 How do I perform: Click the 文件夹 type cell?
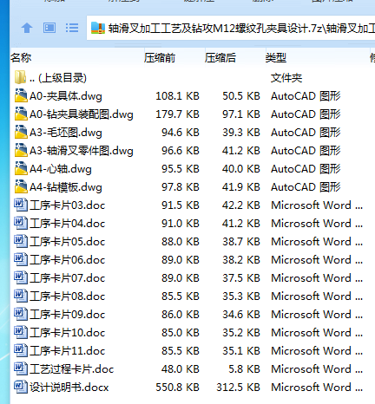pos(286,78)
